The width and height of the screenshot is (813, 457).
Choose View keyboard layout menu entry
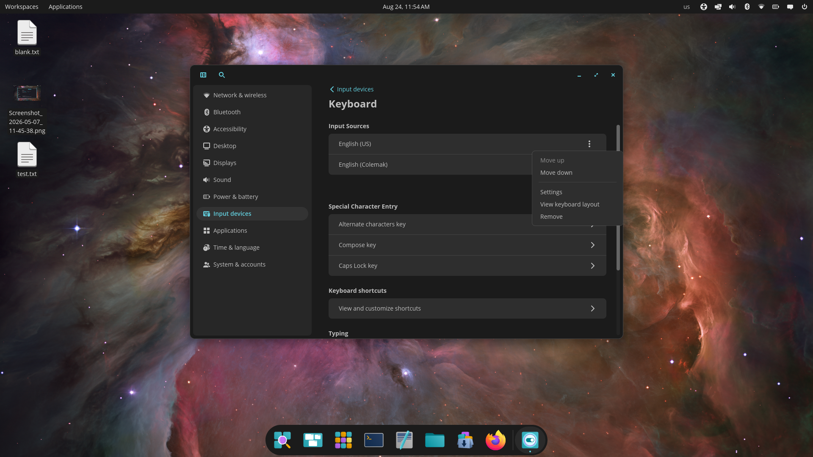click(570, 204)
